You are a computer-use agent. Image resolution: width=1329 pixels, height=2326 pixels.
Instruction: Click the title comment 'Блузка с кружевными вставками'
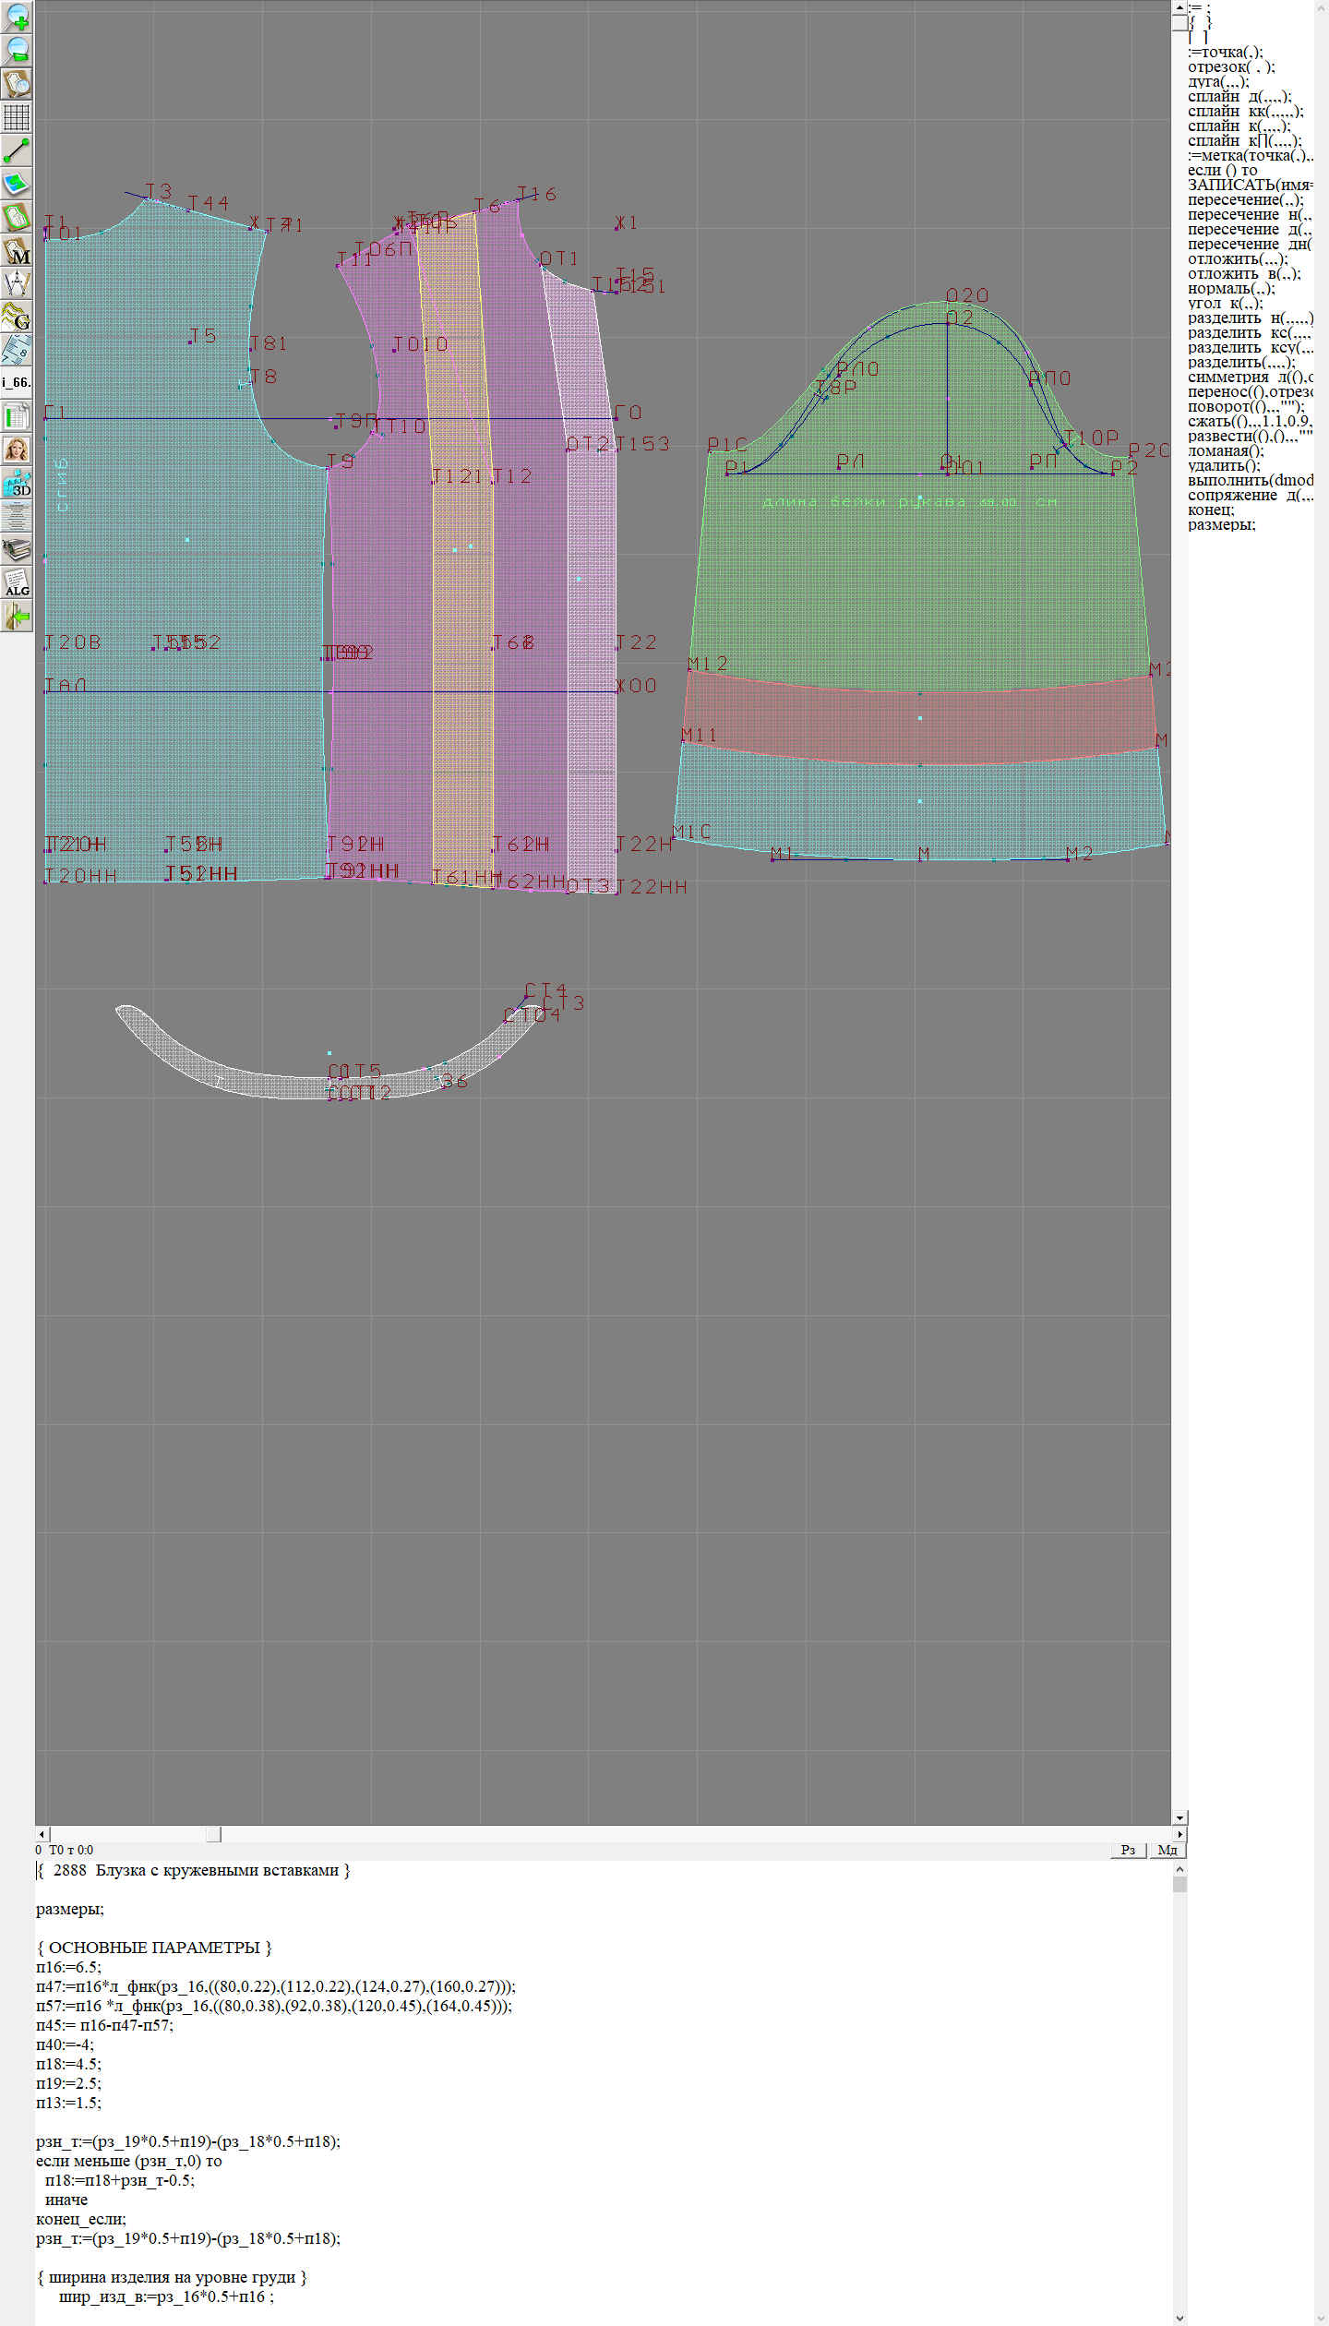(x=217, y=1869)
